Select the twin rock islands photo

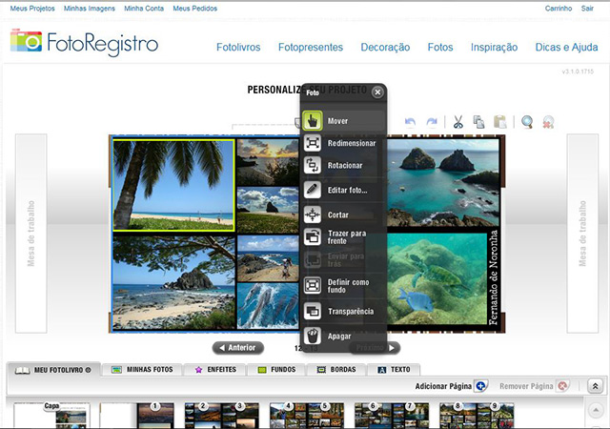click(x=442, y=183)
